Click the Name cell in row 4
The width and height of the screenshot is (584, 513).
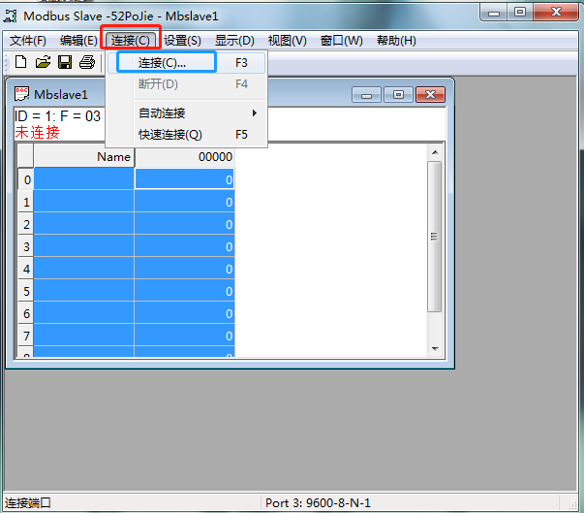pyautogui.click(x=84, y=270)
